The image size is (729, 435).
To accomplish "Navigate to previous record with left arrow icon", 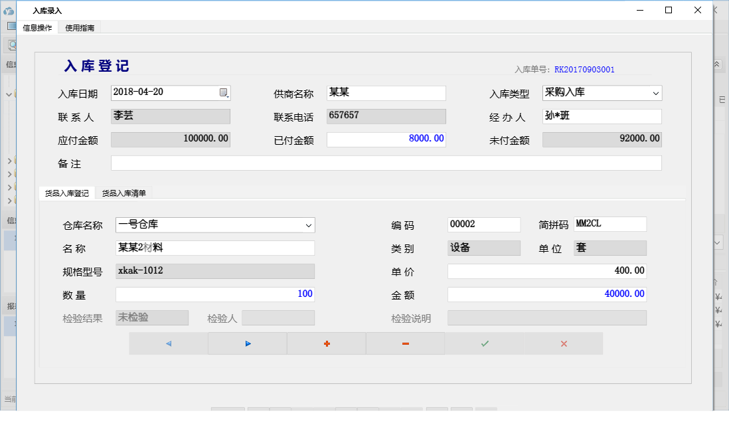I will click(167, 343).
